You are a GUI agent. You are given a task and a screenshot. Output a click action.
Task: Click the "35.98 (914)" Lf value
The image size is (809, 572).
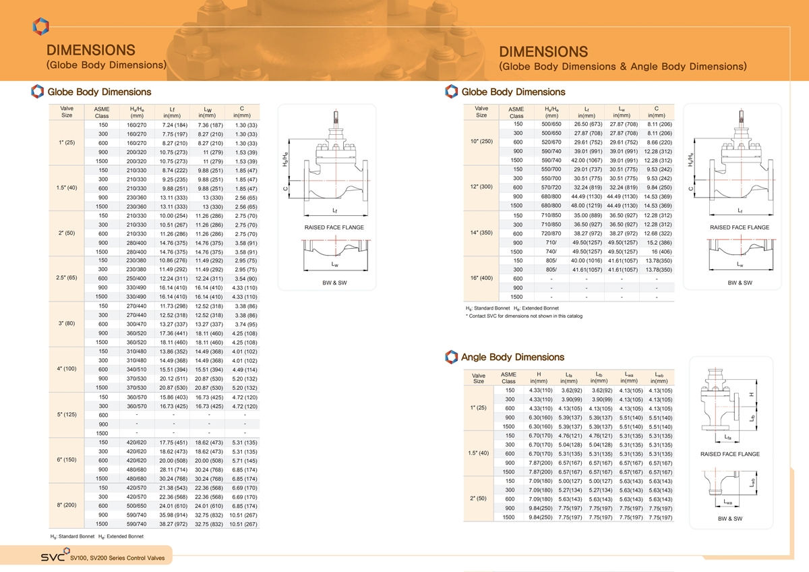[x=174, y=515]
